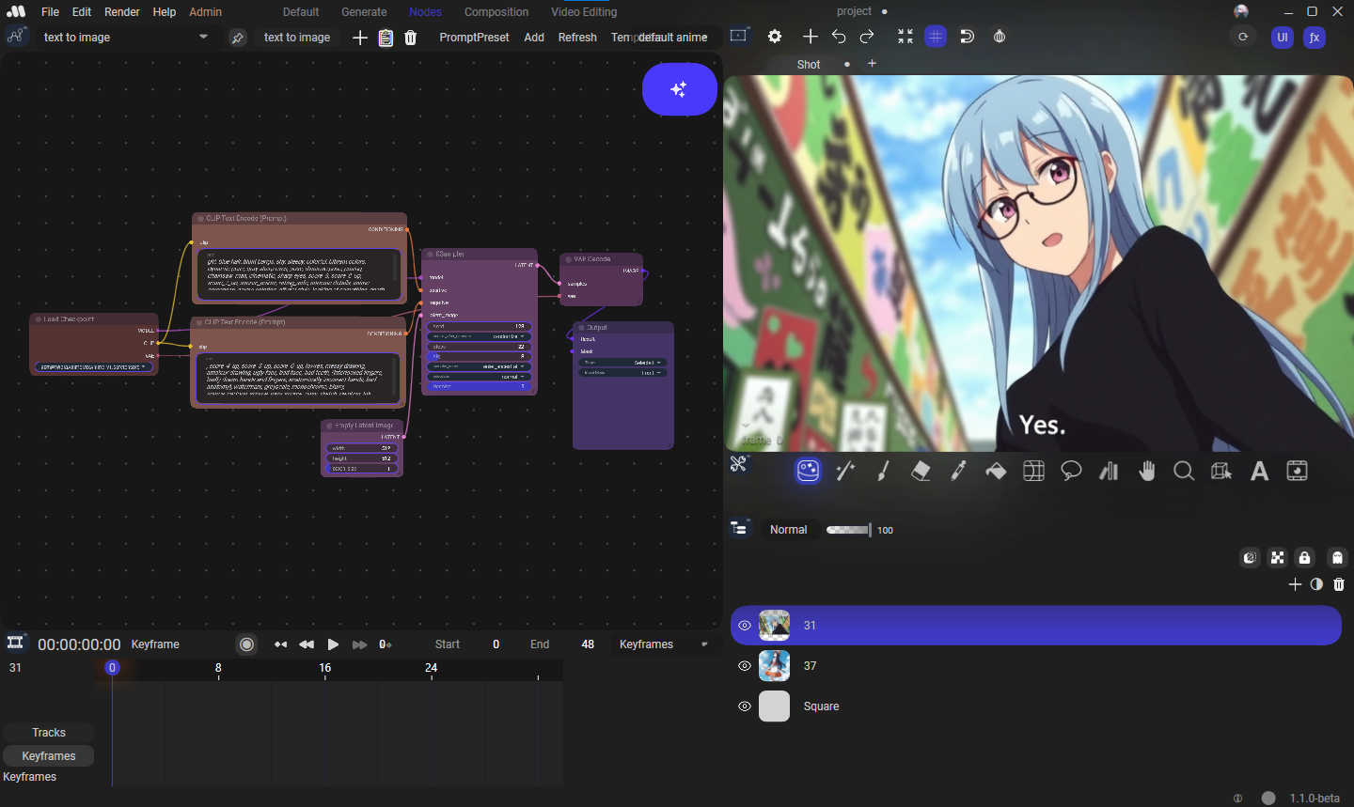Screen dimensions: 1354x807
Task: Select the Brush tool
Action: pos(883,472)
